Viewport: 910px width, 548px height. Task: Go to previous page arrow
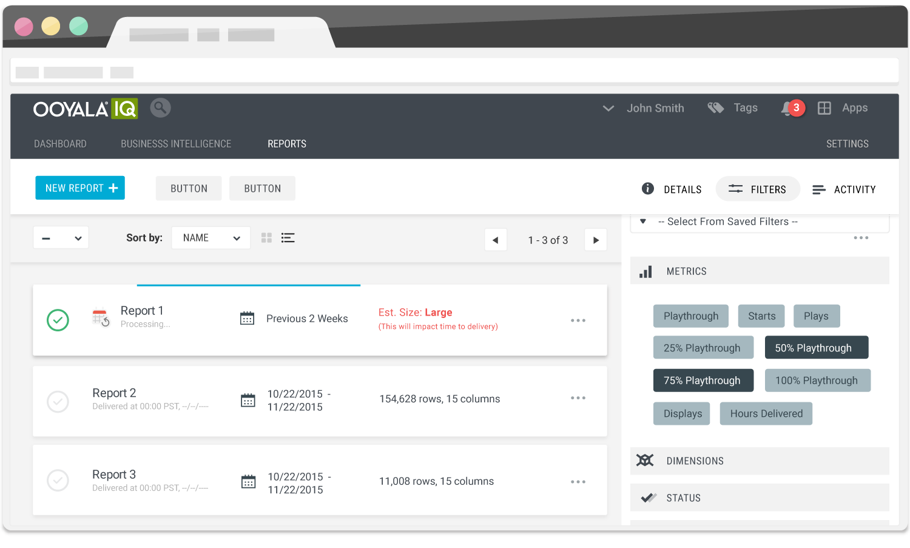coord(495,240)
